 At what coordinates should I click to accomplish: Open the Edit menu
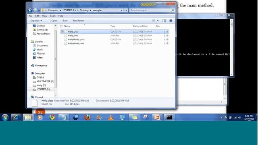point(37,16)
